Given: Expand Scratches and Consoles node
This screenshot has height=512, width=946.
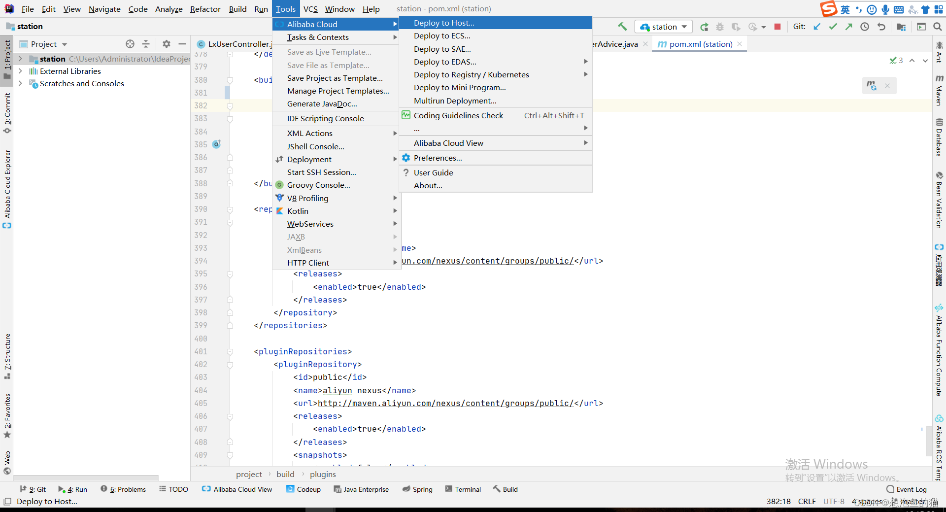Looking at the screenshot, I should tap(20, 83).
